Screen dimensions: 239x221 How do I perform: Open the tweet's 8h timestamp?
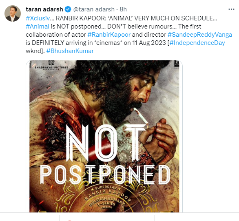pyautogui.click(x=123, y=9)
